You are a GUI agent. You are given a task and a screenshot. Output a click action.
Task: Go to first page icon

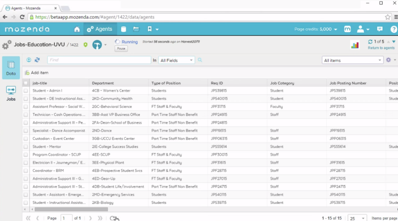[x=28, y=218]
